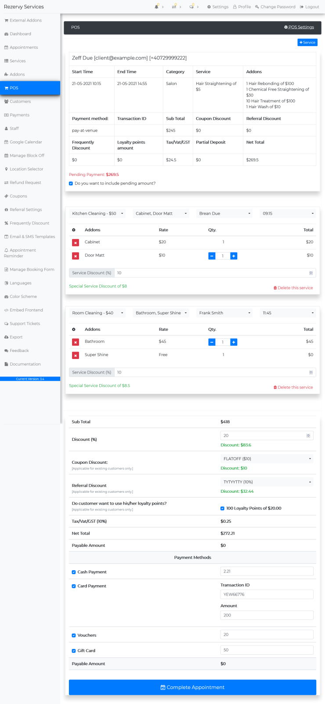This screenshot has width=325, height=704.
Task: Click the card Transaction ID field
Action: 267,594
